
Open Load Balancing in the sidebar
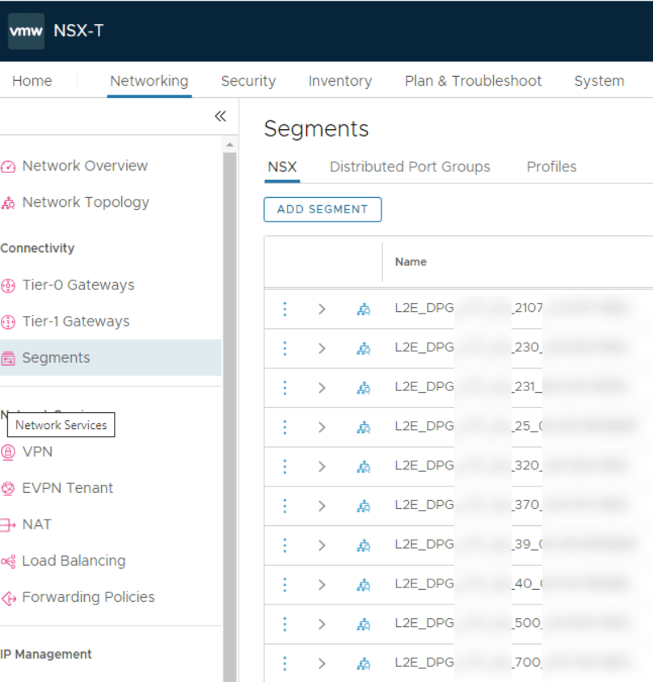tap(74, 561)
